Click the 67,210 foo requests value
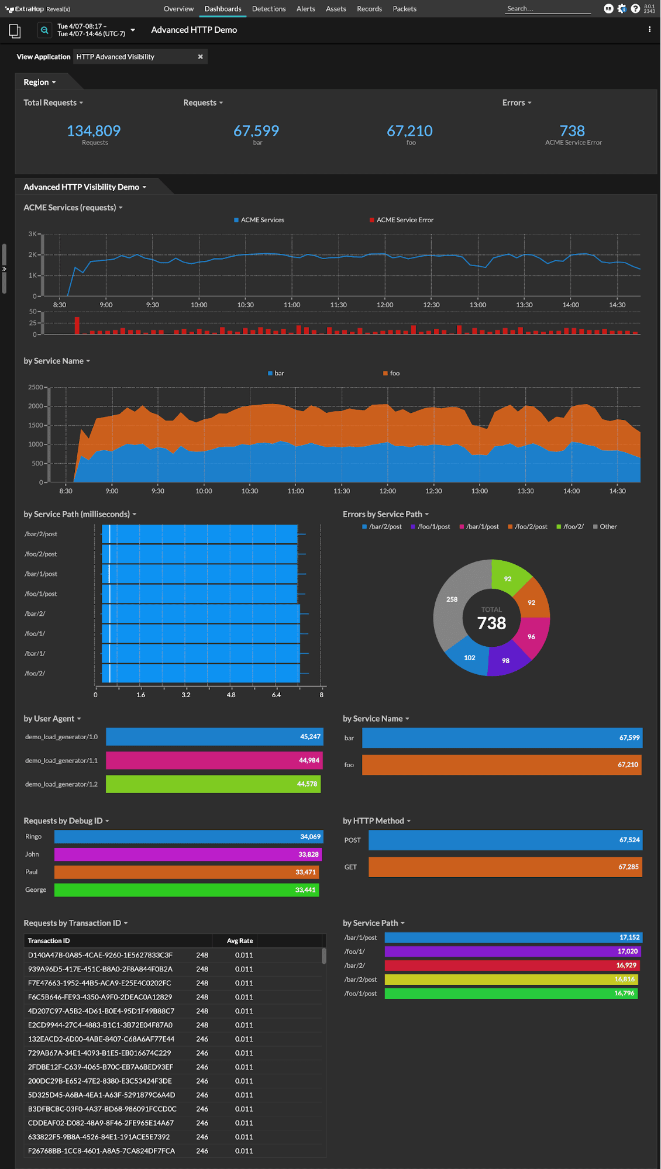 409,131
